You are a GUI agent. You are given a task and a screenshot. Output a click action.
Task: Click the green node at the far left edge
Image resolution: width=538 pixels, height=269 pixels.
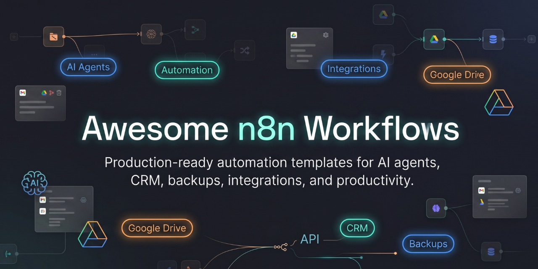(x=8, y=254)
